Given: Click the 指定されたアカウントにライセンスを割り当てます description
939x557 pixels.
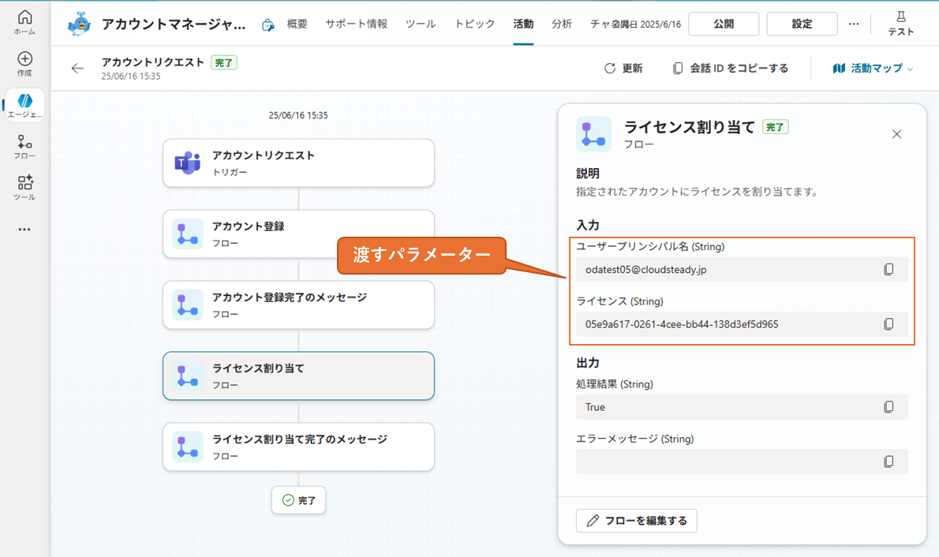Looking at the screenshot, I should pos(697,192).
